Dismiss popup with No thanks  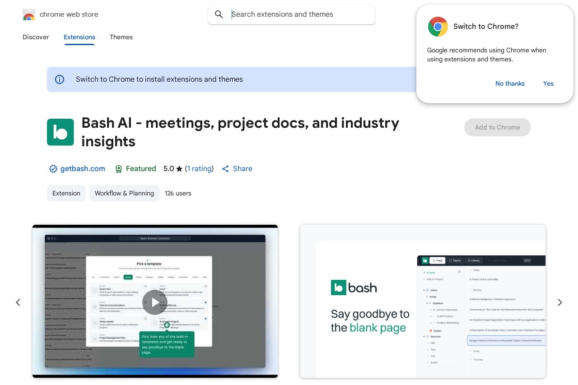[x=510, y=83]
